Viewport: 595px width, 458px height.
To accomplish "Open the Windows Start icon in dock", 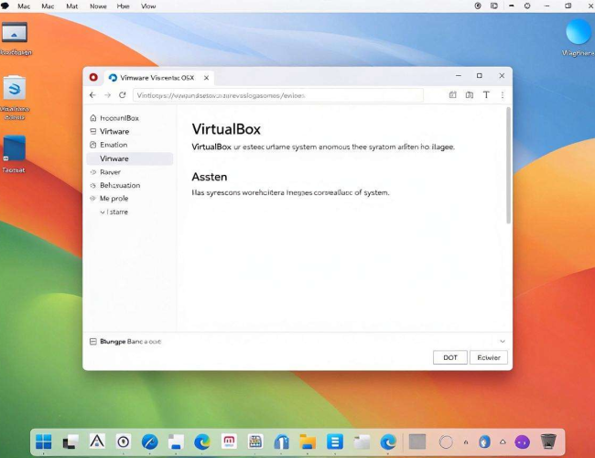I will tap(43, 442).
